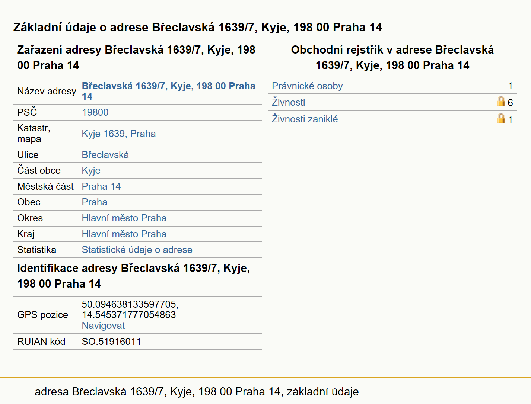Click the lock icon next to Živnosti zaniklé
531x404 pixels.
click(501, 119)
